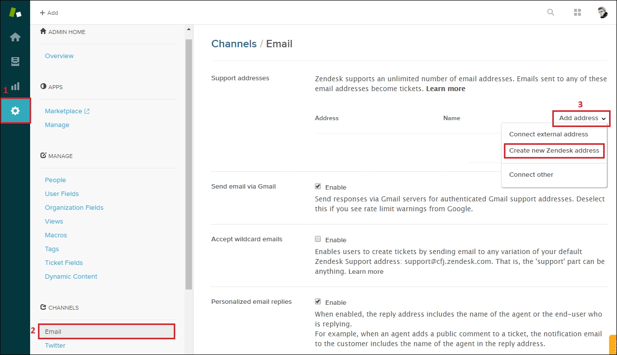Enable Send email via Gmail checkbox
The image size is (617, 355).
pyautogui.click(x=318, y=187)
